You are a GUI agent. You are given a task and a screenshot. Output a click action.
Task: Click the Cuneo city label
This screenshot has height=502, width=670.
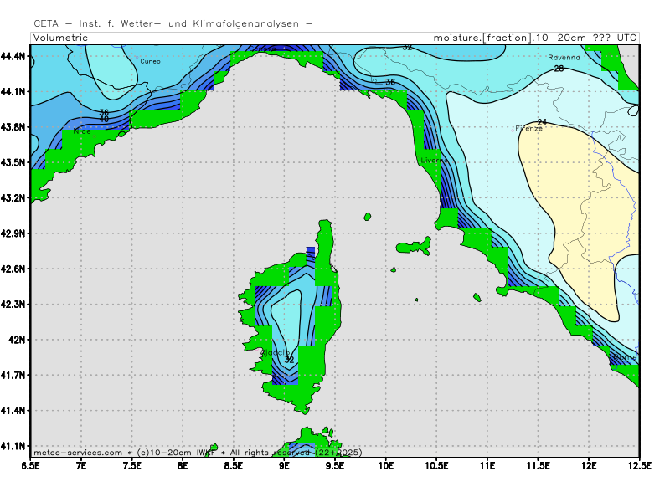click(x=150, y=61)
